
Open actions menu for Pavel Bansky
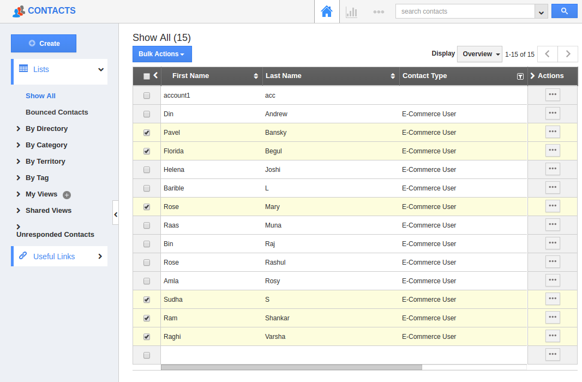[553, 132]
